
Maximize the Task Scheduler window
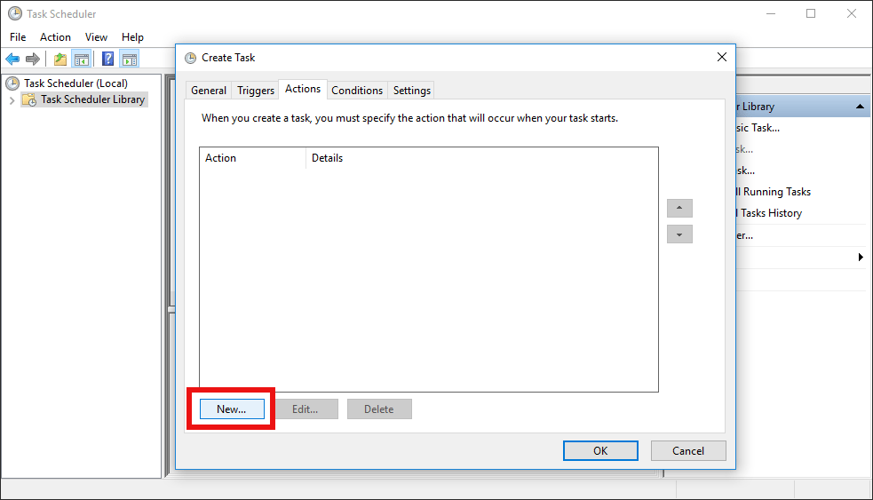tap(811, 13)
